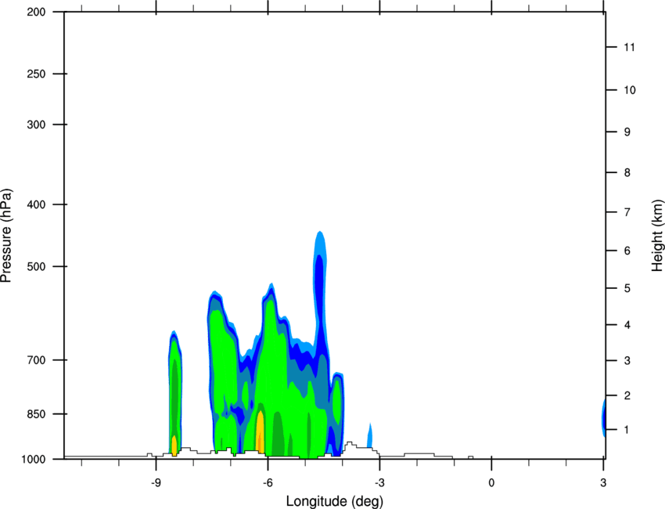
Task: Click the 500 pressure tick label
Action: click(x=36, y=266)
